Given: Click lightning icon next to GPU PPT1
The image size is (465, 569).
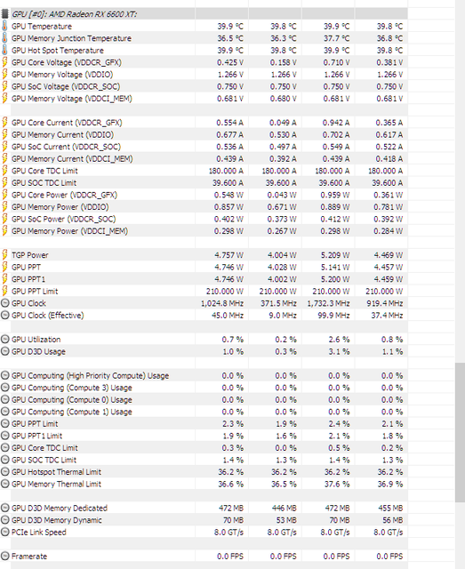Looking at the screenshot, I should pyautogui.click(x=4, y=279).
